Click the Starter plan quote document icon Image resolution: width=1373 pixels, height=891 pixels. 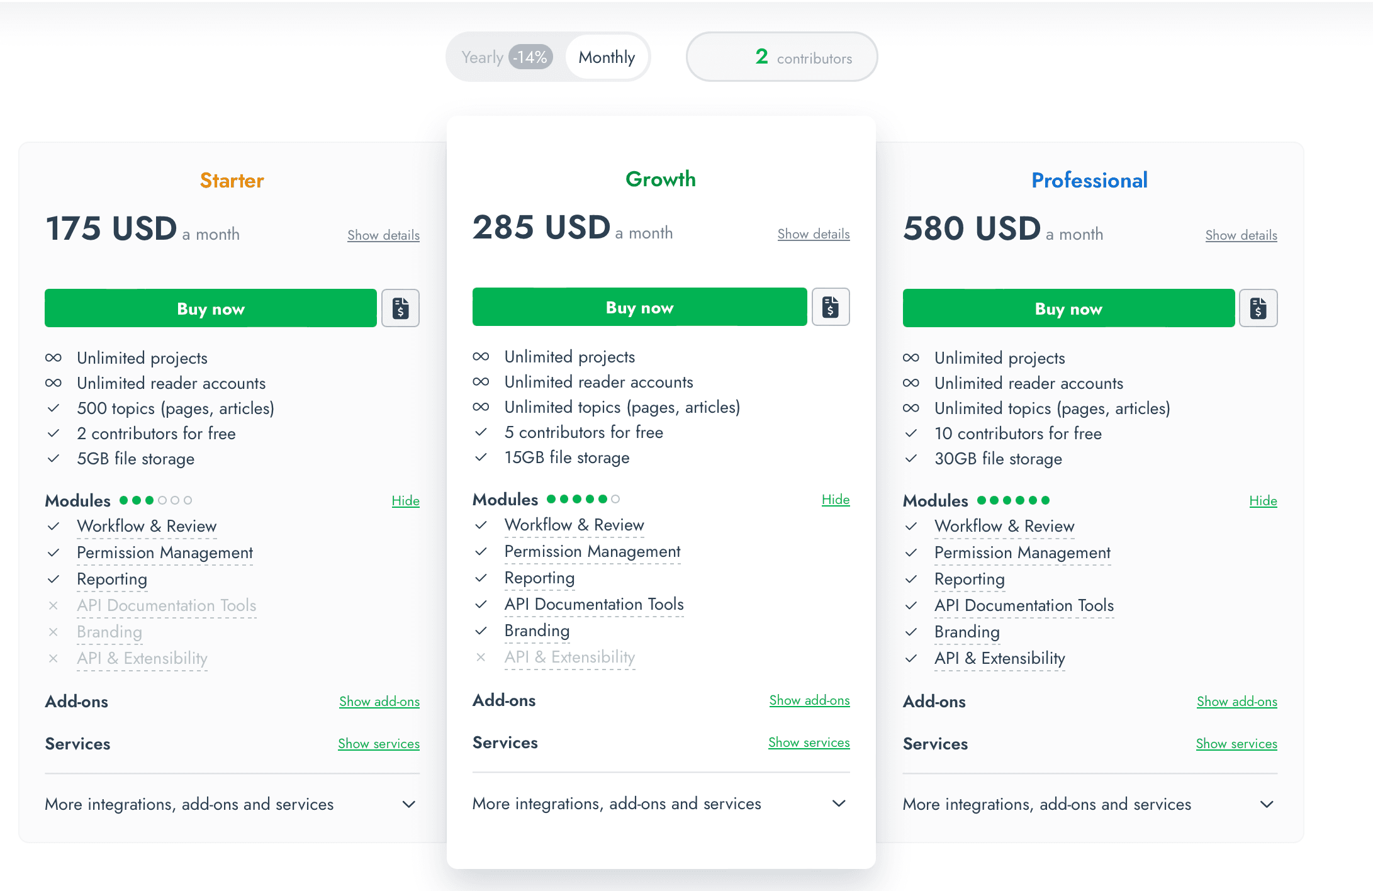tap(400, 308)
